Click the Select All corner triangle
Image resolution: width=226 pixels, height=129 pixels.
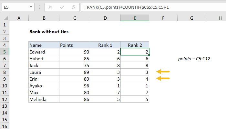6,18
